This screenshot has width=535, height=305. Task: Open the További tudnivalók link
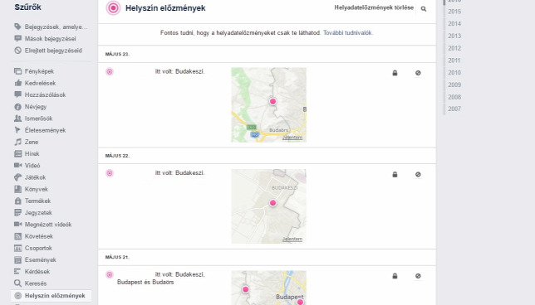coord(347,32)
